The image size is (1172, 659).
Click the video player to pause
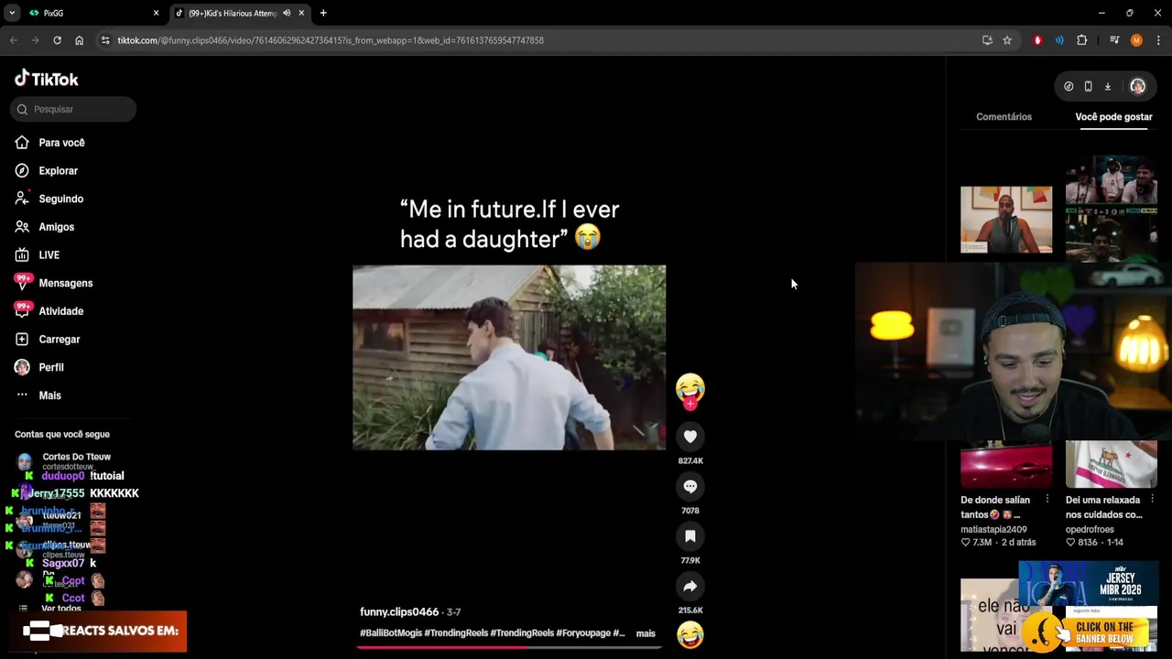pyautogui.click(x=509, y=358)
